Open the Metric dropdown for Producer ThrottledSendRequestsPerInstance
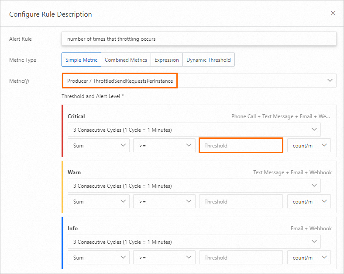This screenshot has height=274, width=344. 199,81
